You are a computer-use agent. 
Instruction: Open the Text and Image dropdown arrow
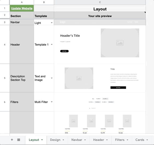click(x=52, y=78)
